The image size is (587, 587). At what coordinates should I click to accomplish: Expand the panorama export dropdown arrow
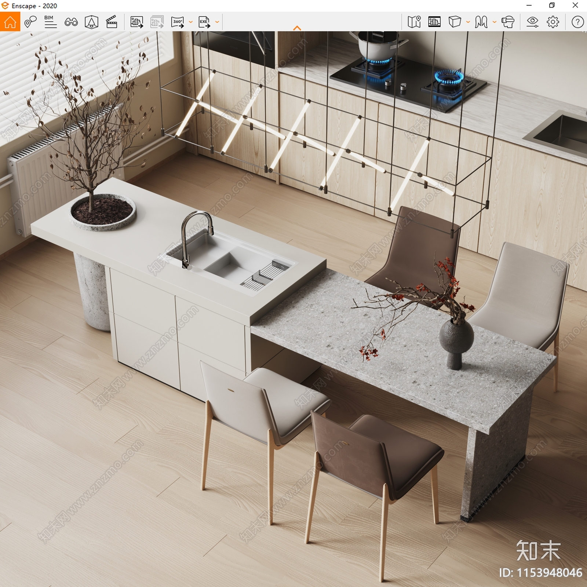191,22
